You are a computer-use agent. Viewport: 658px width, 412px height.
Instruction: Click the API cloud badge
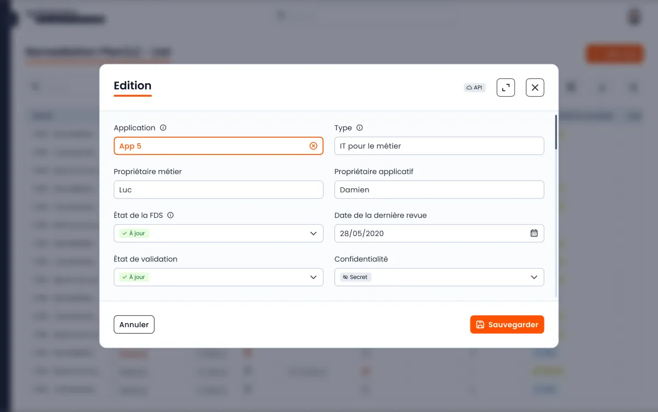click(x=474, y=88)
